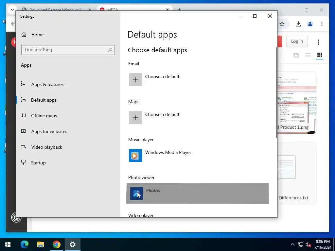The image size is (335, 251).
Task: Click the Offline maps icon
Action: pyautogui.click(x=24, y=116)
